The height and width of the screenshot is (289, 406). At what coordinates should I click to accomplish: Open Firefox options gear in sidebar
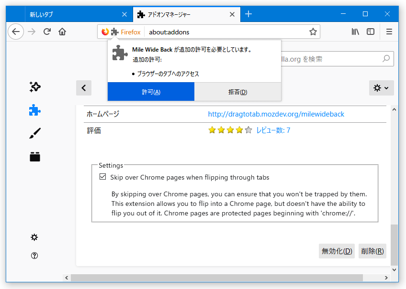click(34, 237)
